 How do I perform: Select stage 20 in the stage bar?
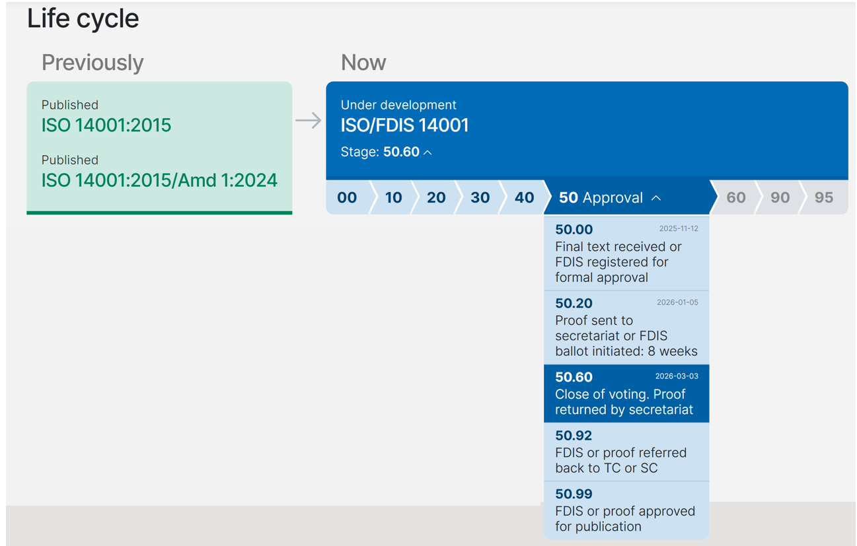pos(436,197)
